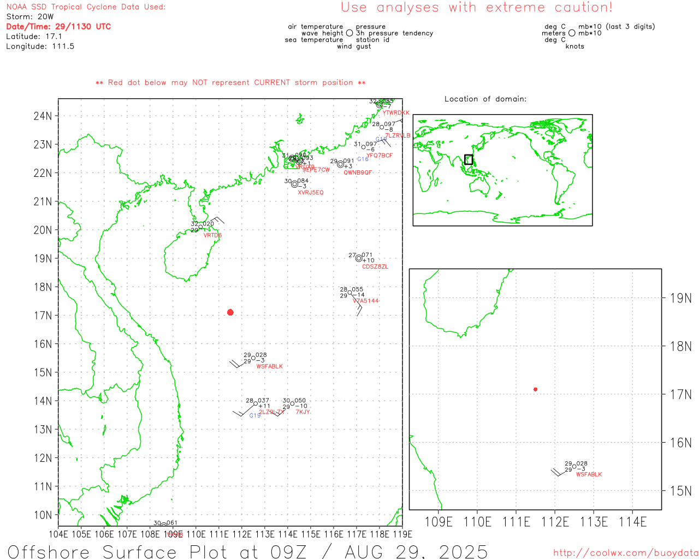
Task: Click the blue G19 gust label near 2LZ9L7X
Action: point(255,416)
